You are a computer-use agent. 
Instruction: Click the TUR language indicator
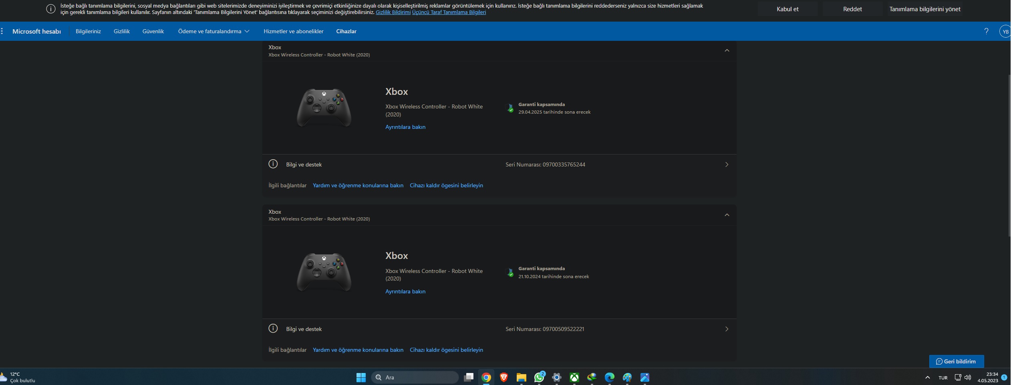(943, 377)
